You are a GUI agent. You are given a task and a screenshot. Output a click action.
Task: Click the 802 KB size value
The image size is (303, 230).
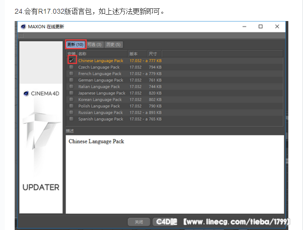pyautogui.click(x=155, y=100)
